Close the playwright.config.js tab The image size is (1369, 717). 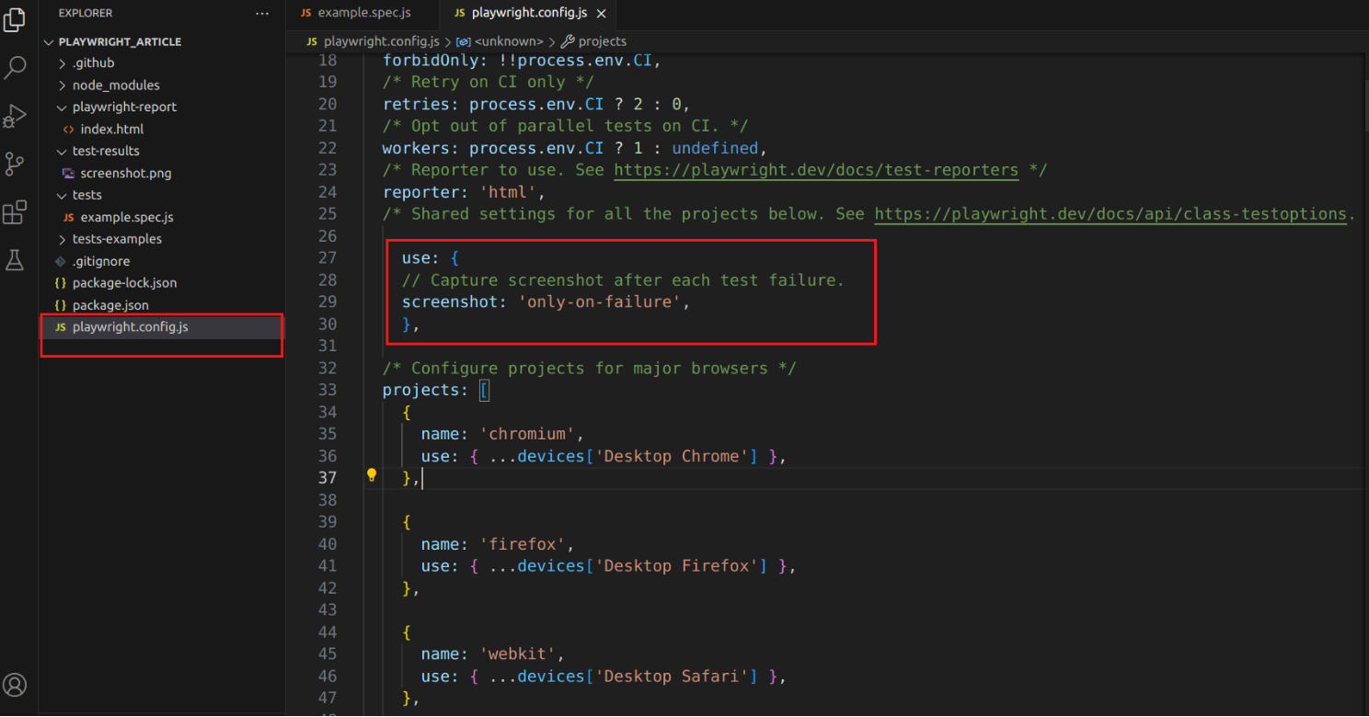click(602, 14)
